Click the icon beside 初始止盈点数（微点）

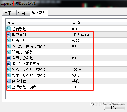pyautogui.click(x=9, y=70)
